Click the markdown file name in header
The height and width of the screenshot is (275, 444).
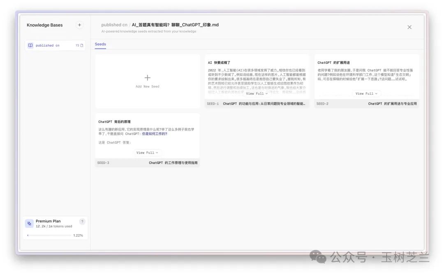tap(175, 25)
